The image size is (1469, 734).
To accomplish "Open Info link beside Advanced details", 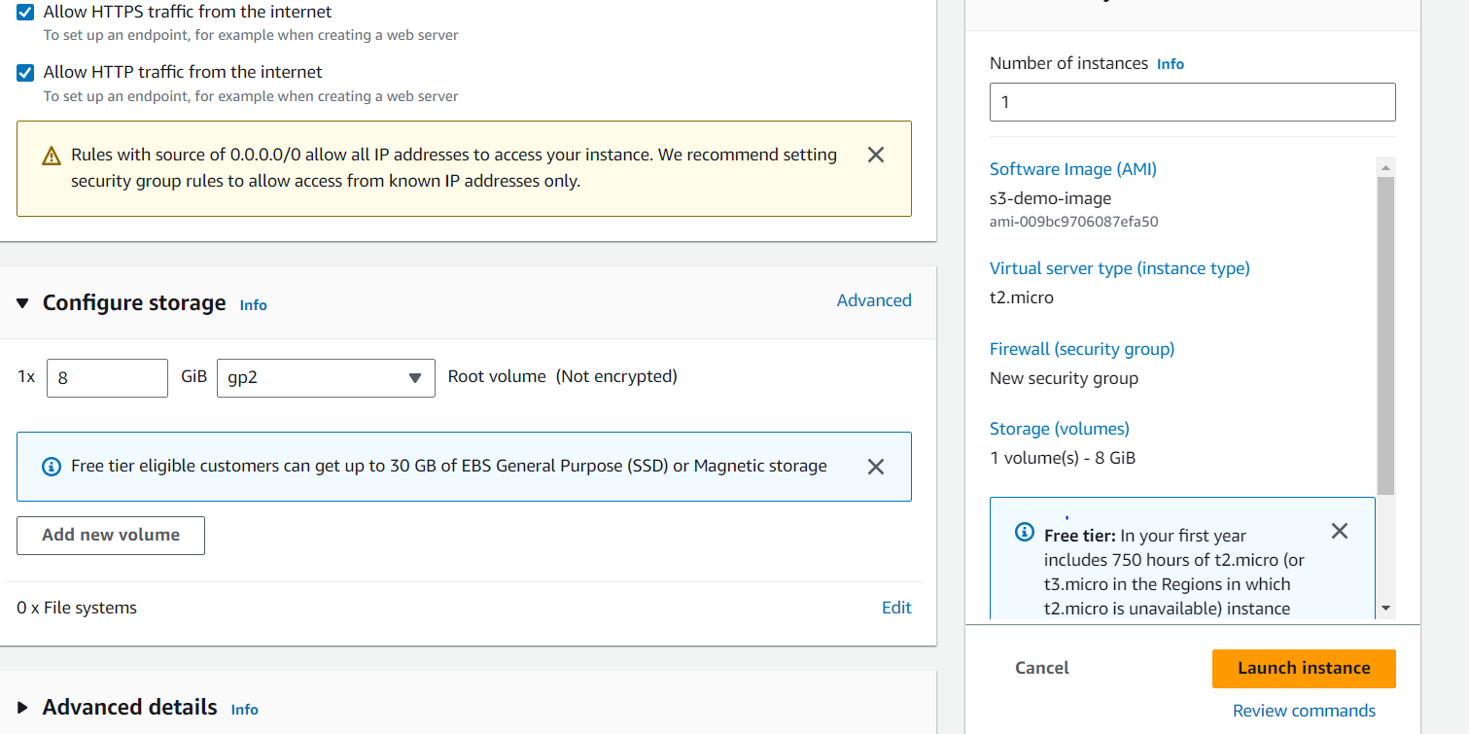I will 244,710.
